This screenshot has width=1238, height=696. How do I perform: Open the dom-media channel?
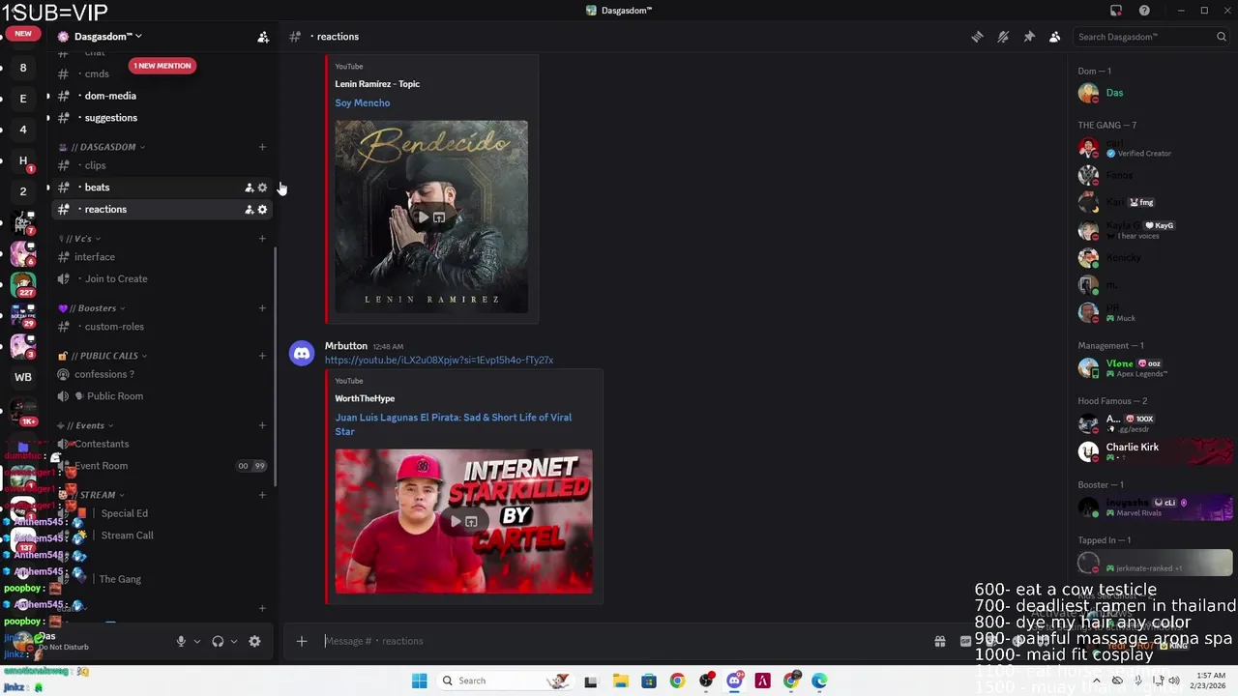click(110, 96)
